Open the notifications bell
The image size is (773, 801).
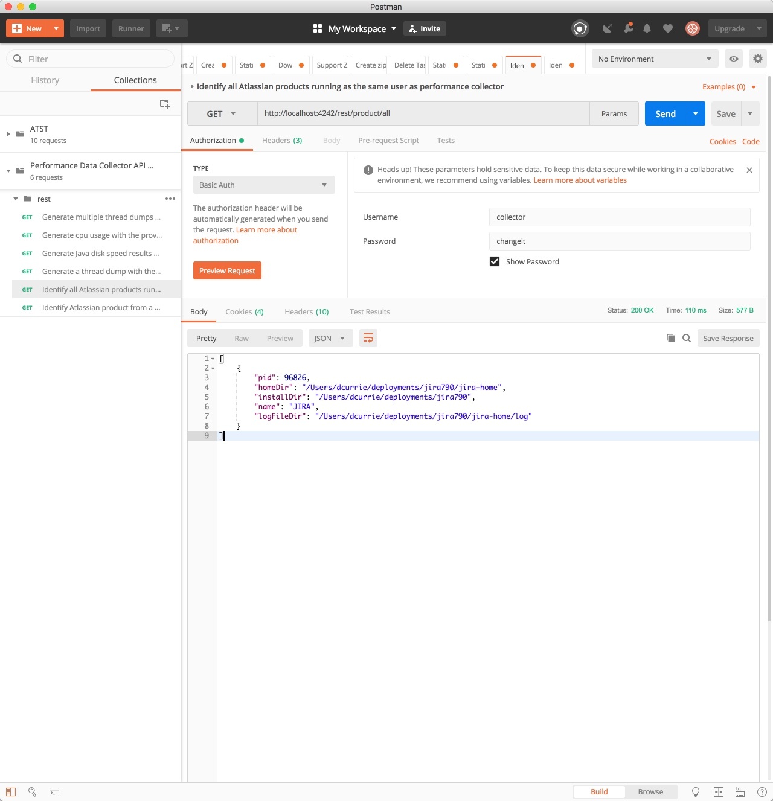tap(647, 28)
